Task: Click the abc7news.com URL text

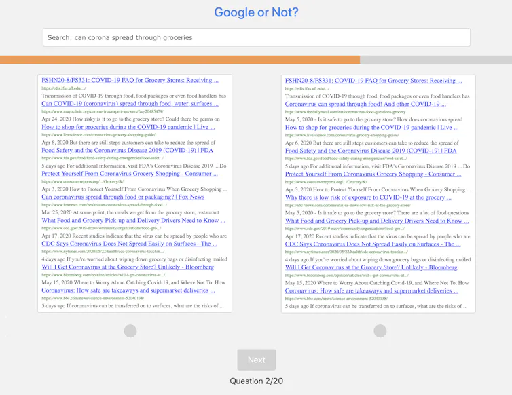Action: tap(348, 205)
